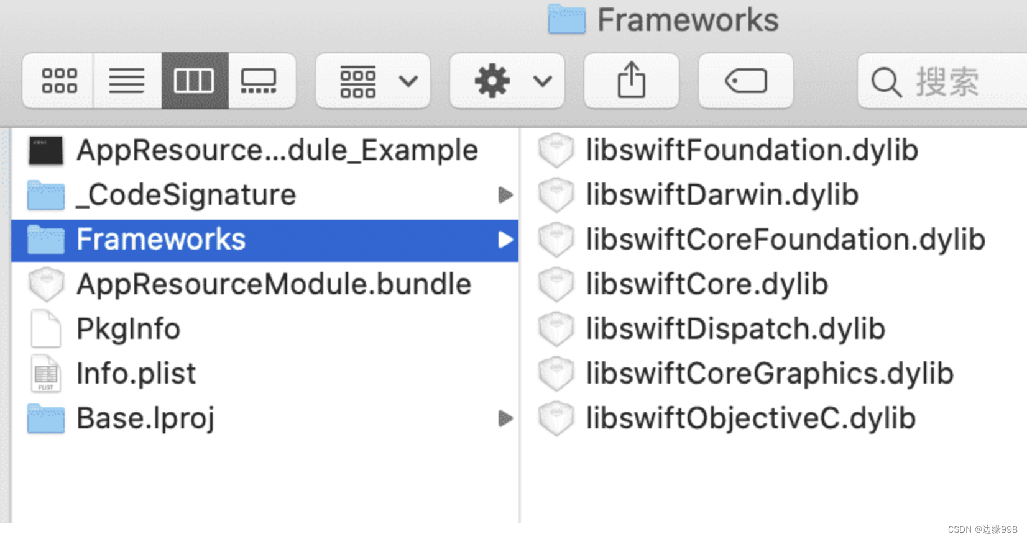Click the Share toolbar button

pyautogui.click(x=631, y=81)
